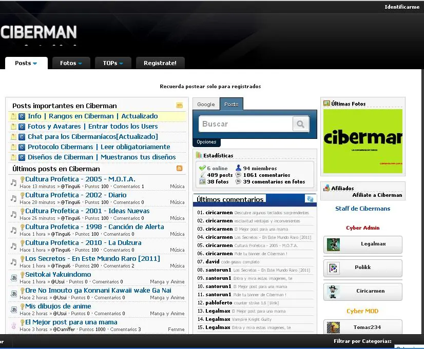
Task: Click the photo icon beside 38 fotos
Action: coord(202,181)
